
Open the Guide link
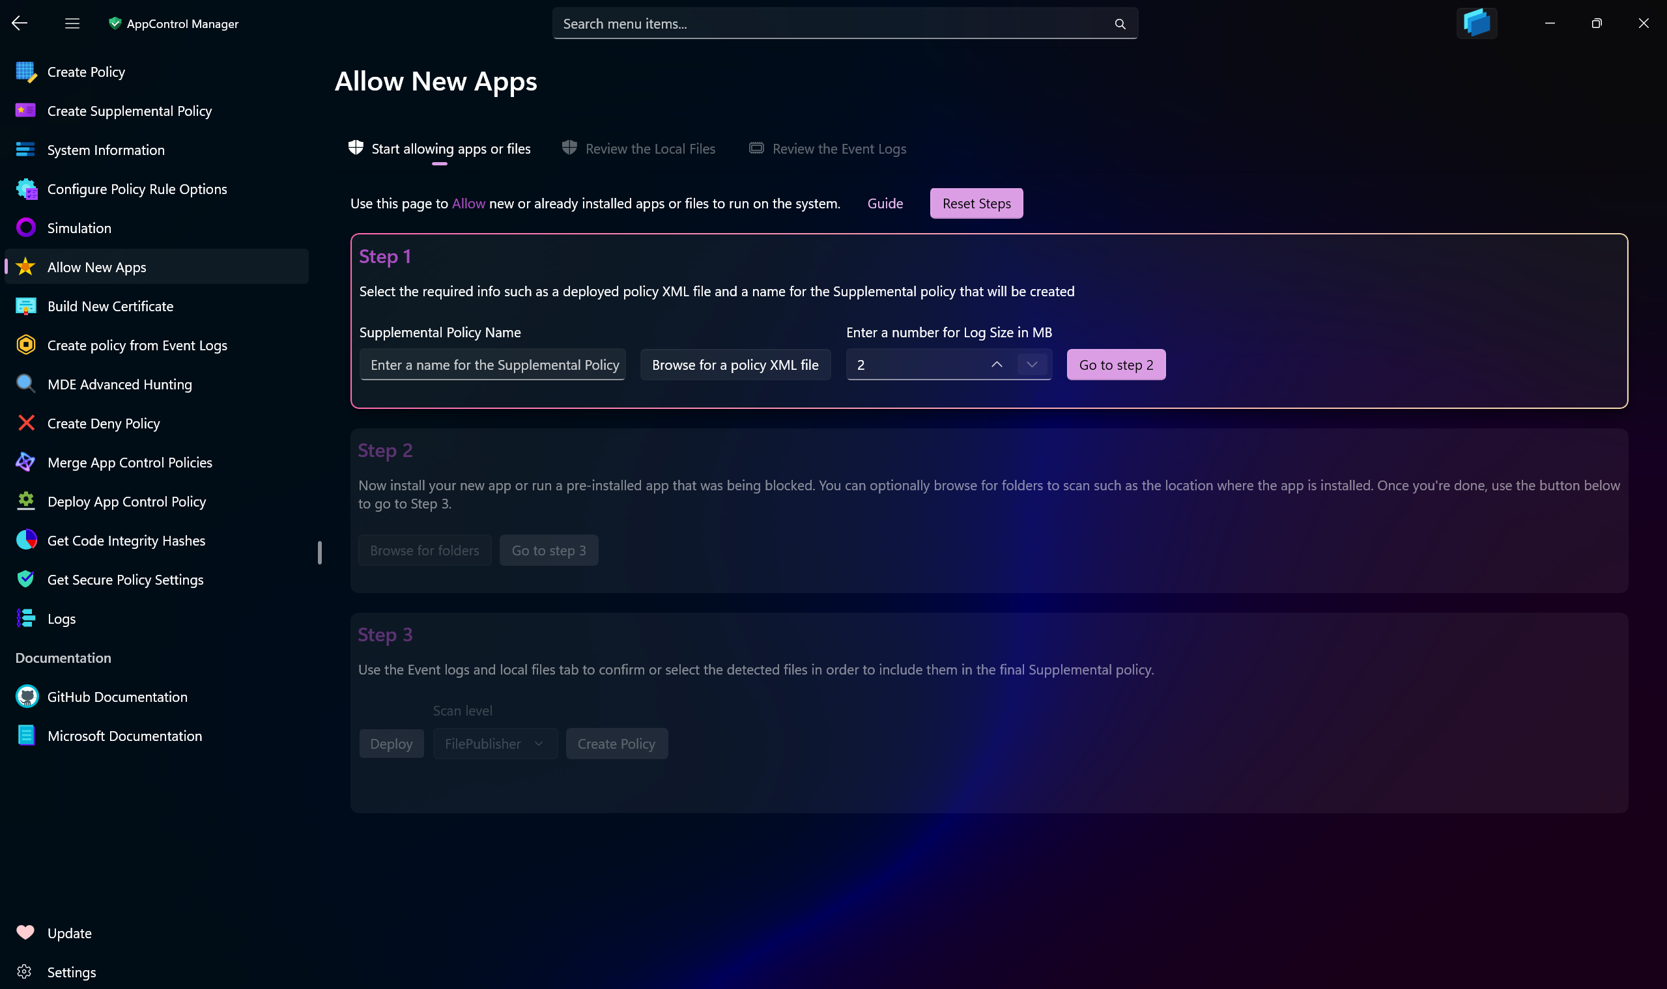tap(885, 204)
